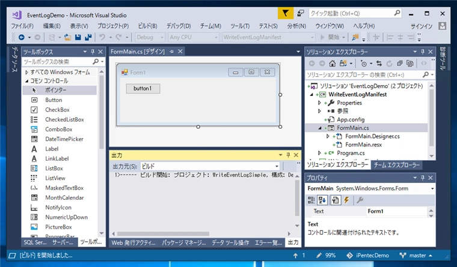This screenshot has height=267, width=457.
Task: Expand the FormMain.Designer.cs node
Action: [x=328, y=136]
